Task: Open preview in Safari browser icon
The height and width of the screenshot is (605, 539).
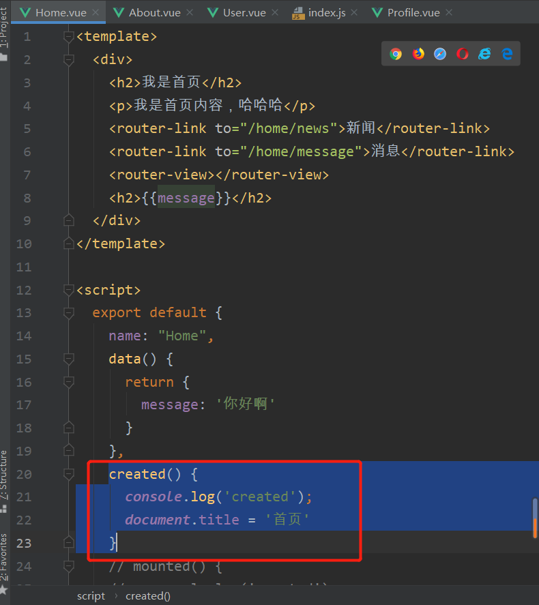Action: pyautogui.click(x=440, y=54)
